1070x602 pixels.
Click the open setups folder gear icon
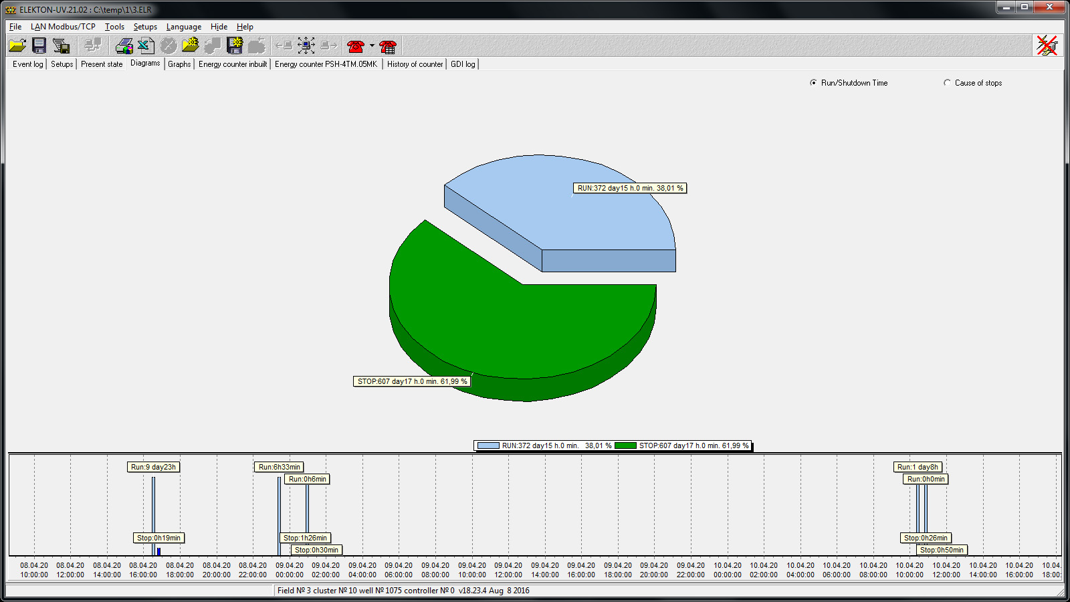pos(191,45)
